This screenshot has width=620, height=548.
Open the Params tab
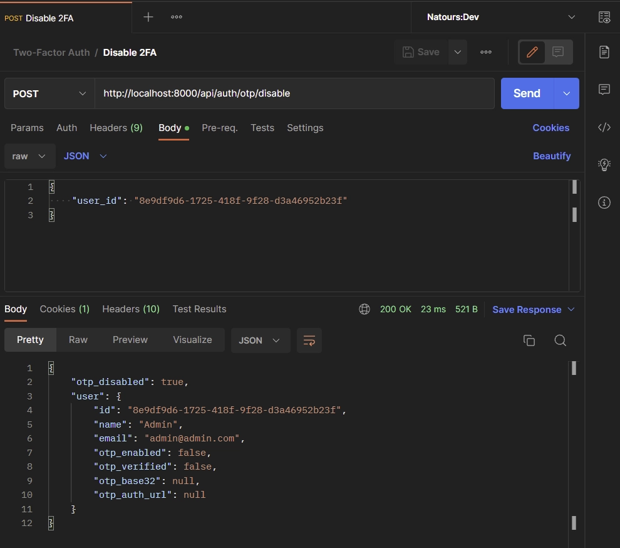pyautogui.click(x=27, y=128)
